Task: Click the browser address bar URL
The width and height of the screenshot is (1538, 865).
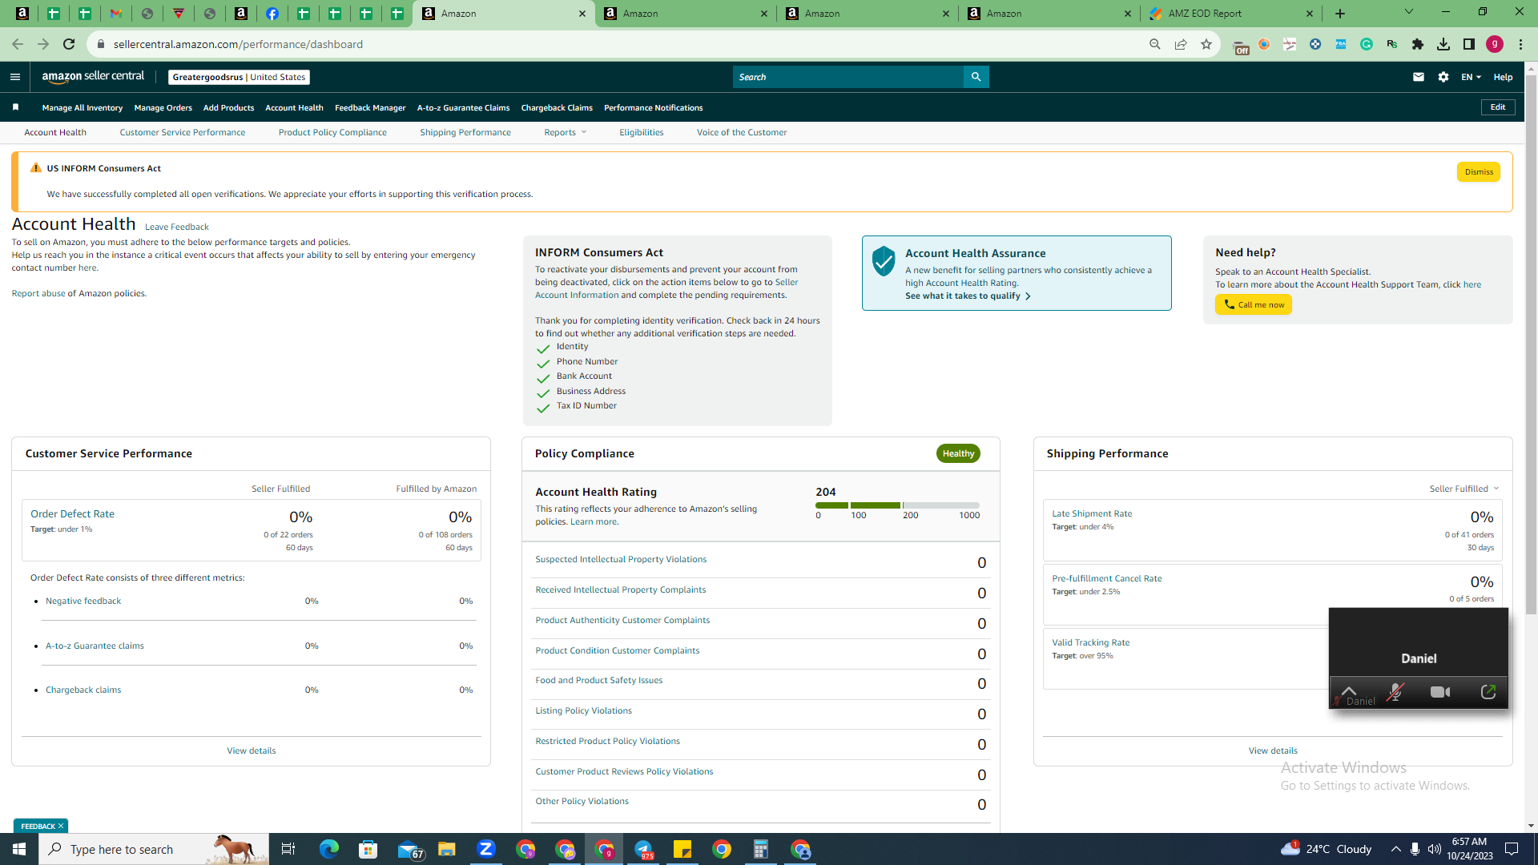Action: (x=238, y=44)
